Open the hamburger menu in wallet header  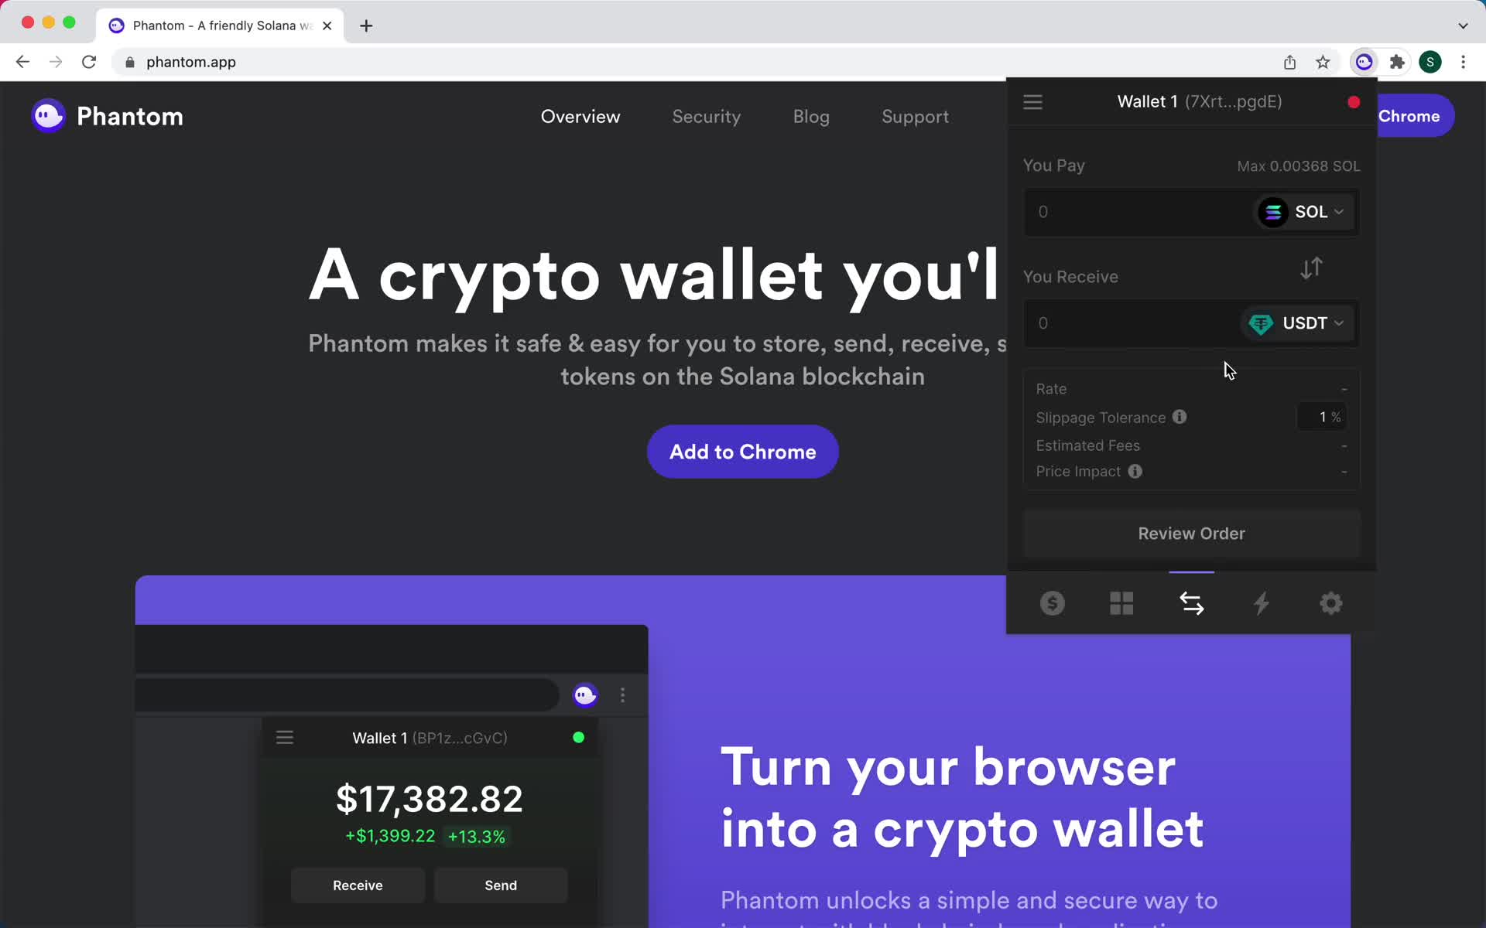point(1033,101)
